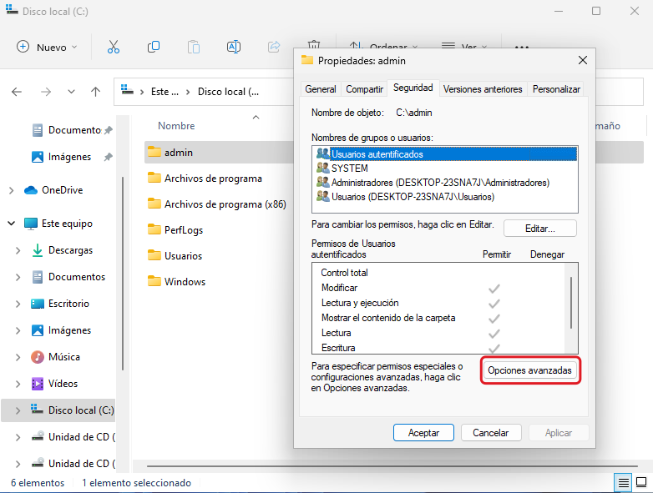Open the Compartir tab
Screen dimensions: 653x493
pyautogui.click(x=364, y=89)
